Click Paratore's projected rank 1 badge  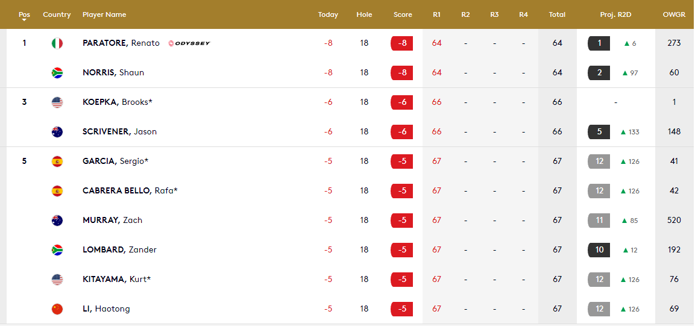coord(599,43)
